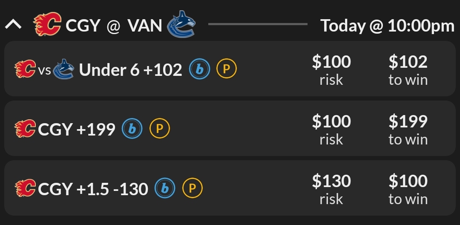The image size is (460, 225).
Task: Collapse the CGY @ VAN game section
Action: click(x=13, y=26)
